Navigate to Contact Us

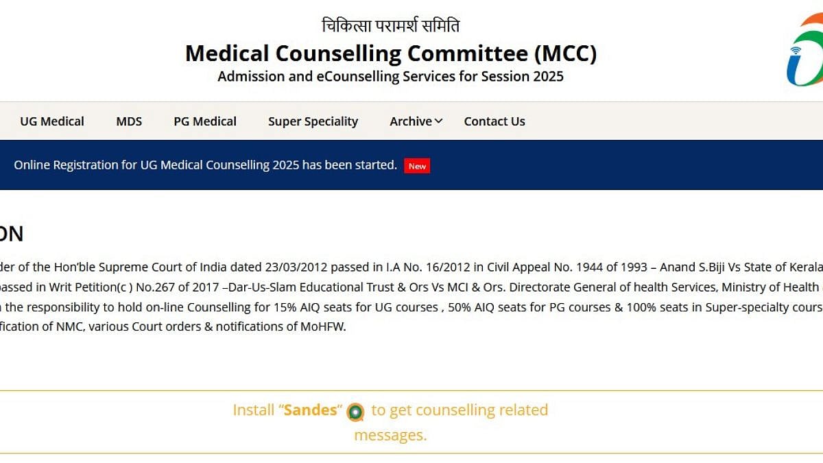point(494,121)
